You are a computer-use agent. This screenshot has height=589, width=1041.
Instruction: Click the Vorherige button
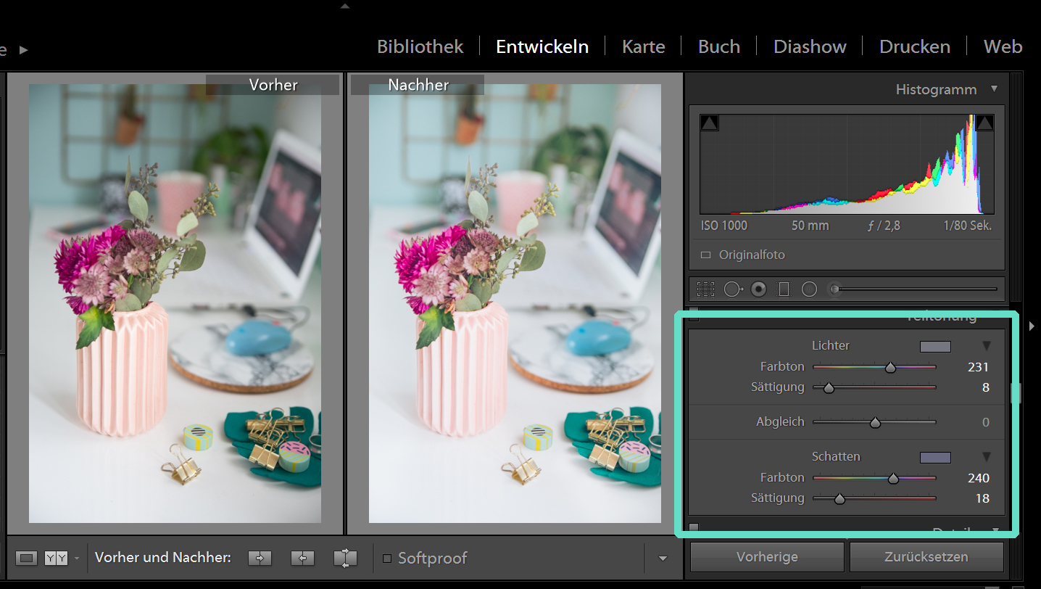click(x=767, y=557)
